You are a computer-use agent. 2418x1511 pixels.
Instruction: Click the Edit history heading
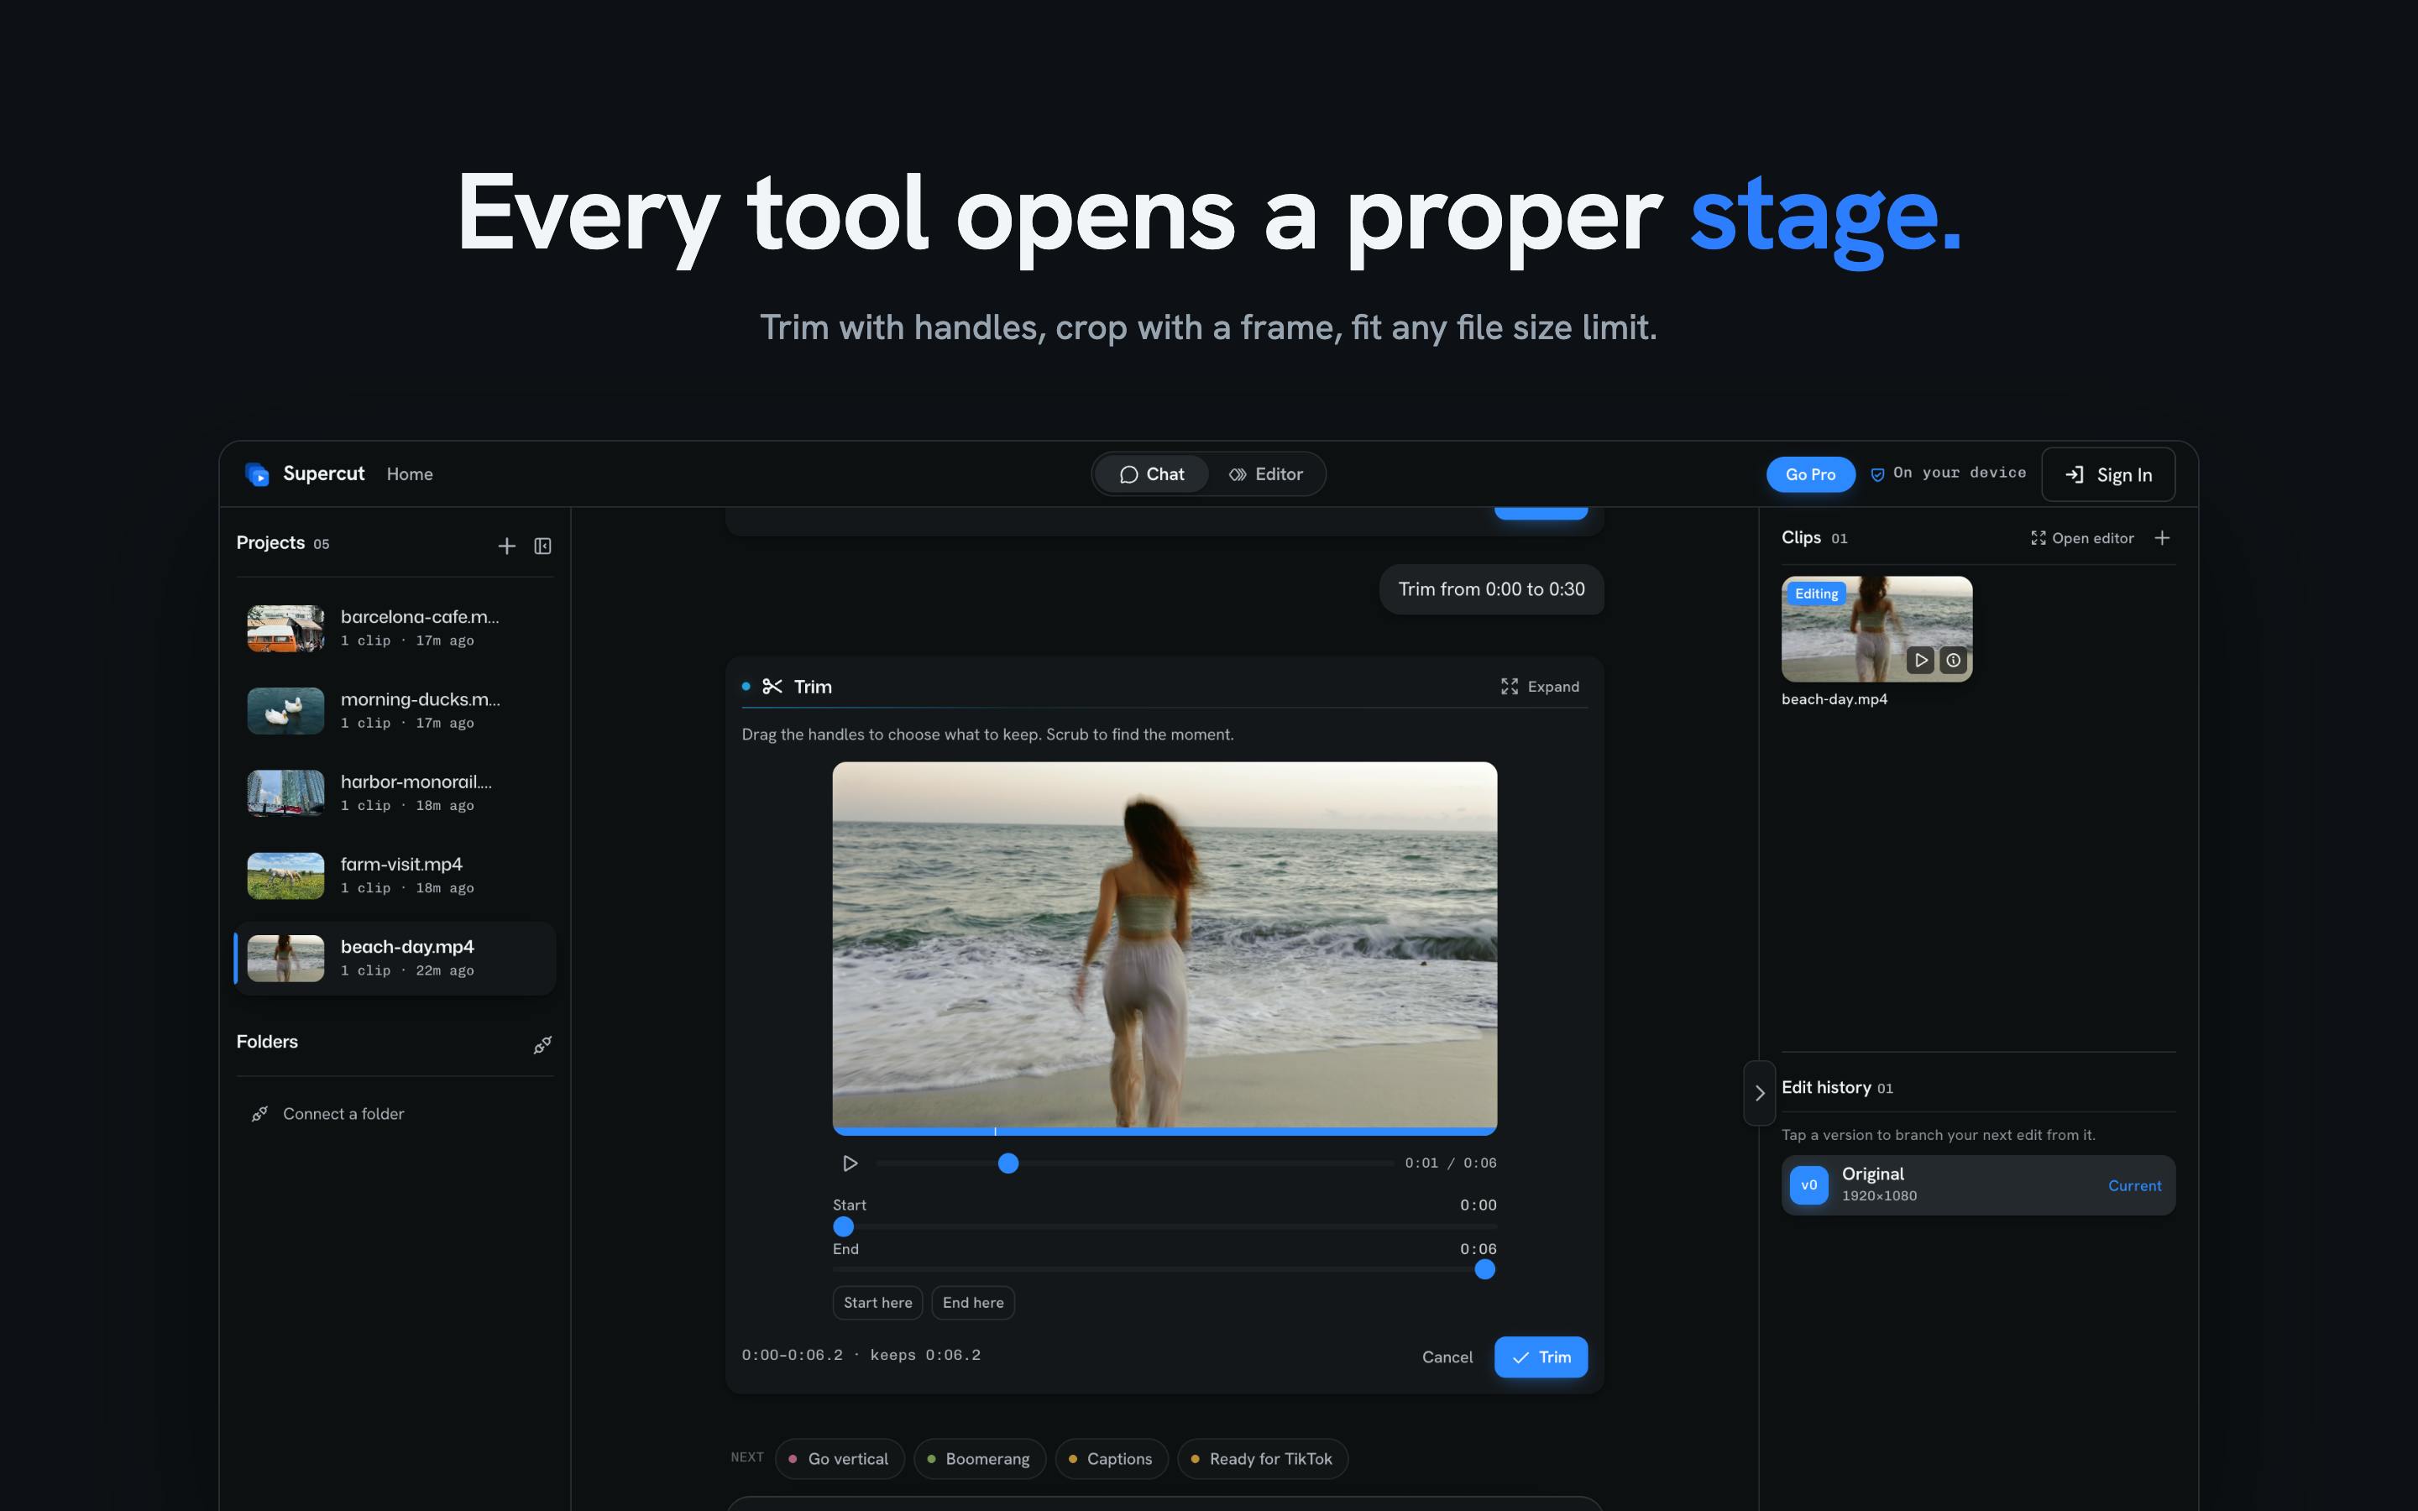(1826, 1087)
